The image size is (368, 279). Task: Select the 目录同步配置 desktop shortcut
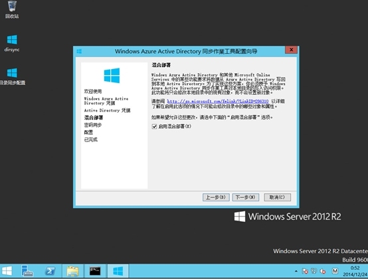pyautogui.click(x=12, y=76)
